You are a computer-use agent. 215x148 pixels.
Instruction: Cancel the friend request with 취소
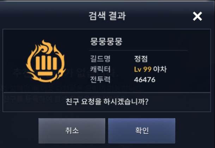[72, 131]
